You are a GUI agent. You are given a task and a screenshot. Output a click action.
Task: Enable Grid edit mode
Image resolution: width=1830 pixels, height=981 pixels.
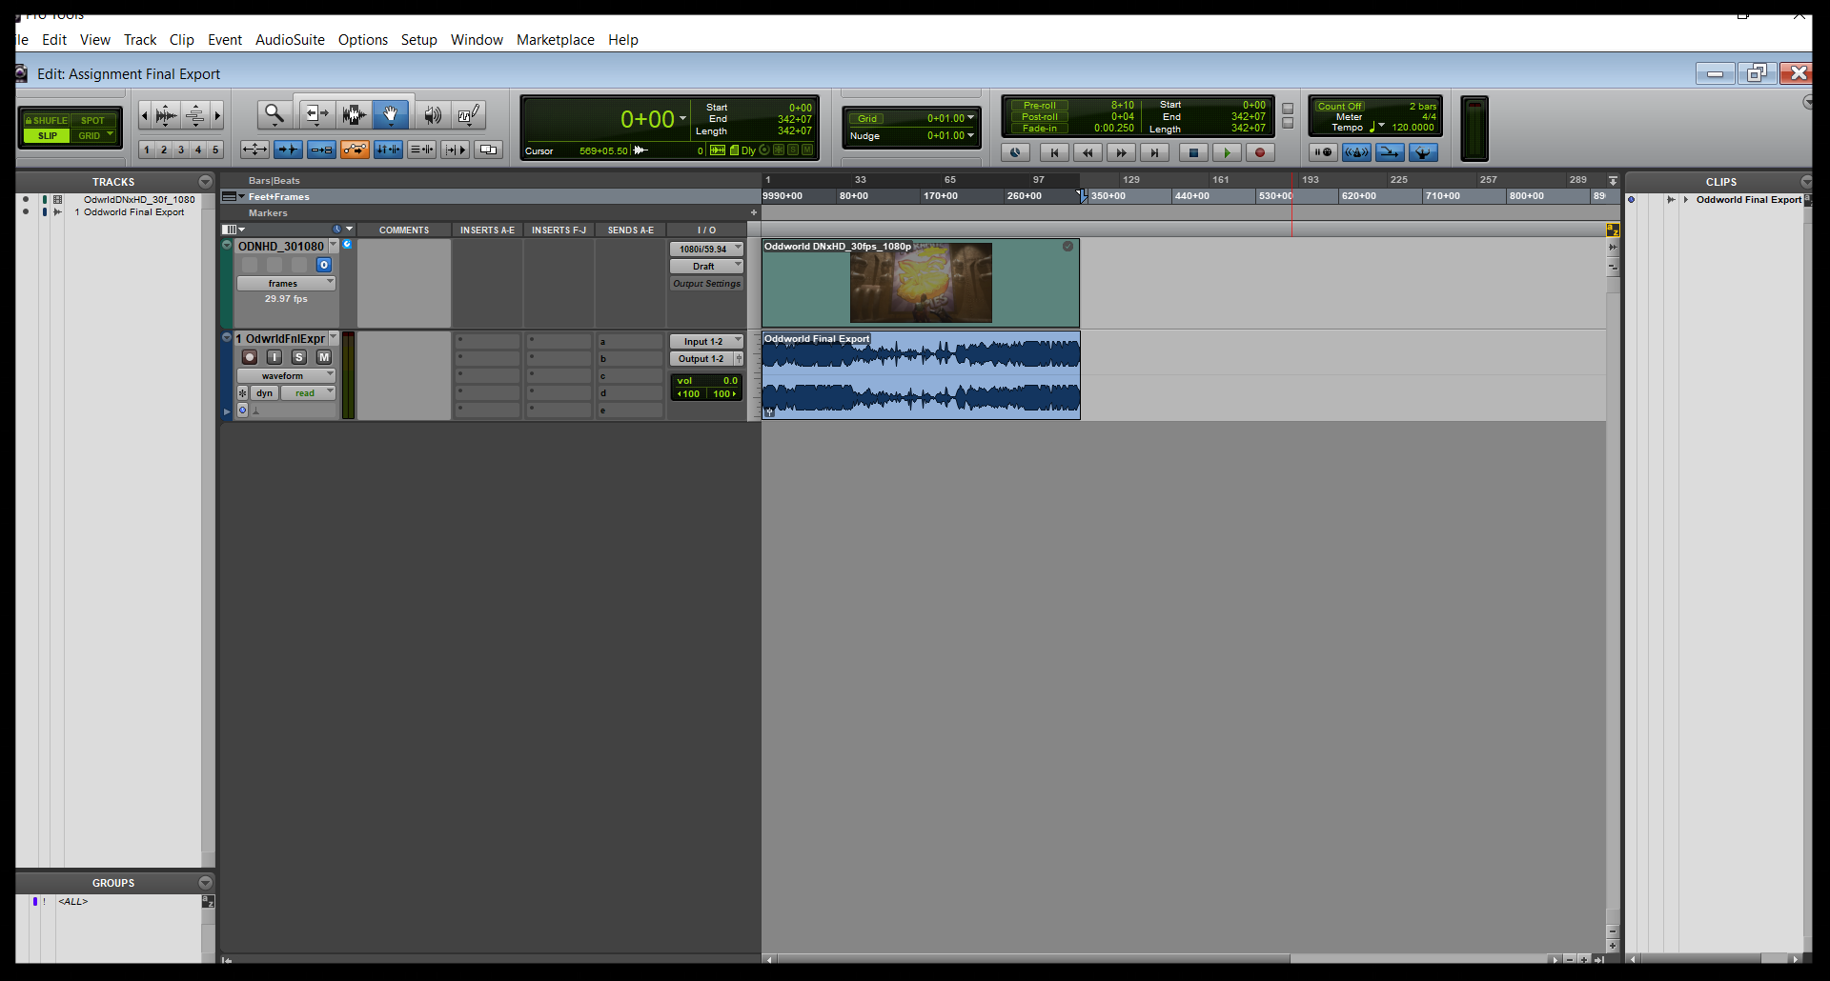point(93,136)
